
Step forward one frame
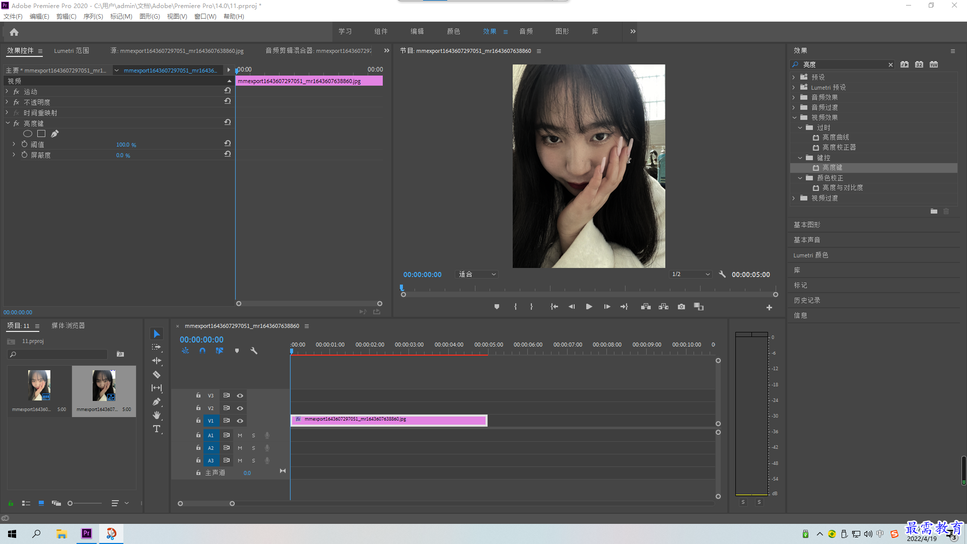607,306
